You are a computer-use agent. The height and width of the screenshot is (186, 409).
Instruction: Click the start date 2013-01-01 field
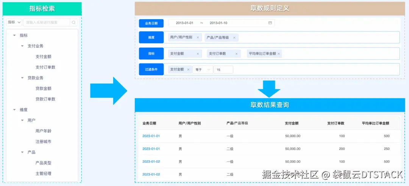pos(184,23)
